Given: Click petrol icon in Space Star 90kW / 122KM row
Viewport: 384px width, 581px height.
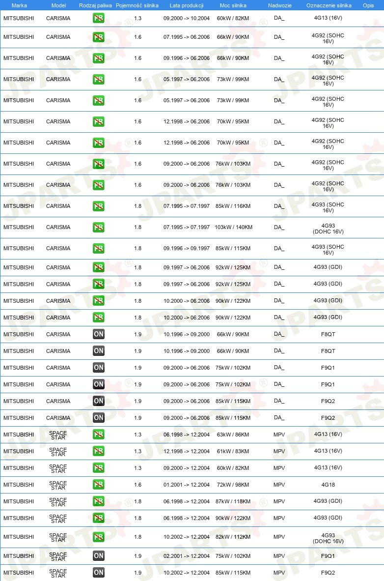Looking at the screenshot, I should click(x=99, y=518).
